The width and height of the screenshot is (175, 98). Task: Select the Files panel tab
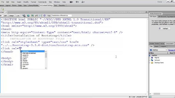tap(151, 46)
